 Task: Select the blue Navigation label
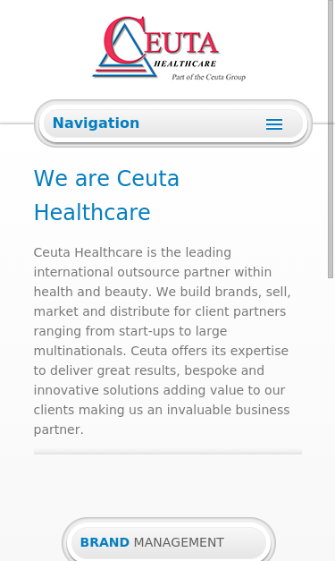click(x=96, y=123)
